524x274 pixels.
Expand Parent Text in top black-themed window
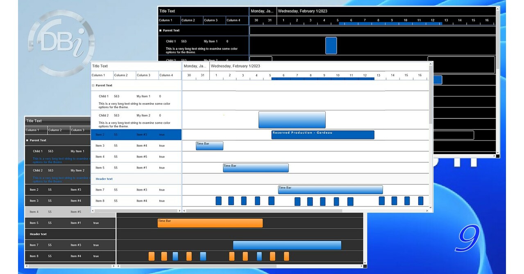pos(161,30)
